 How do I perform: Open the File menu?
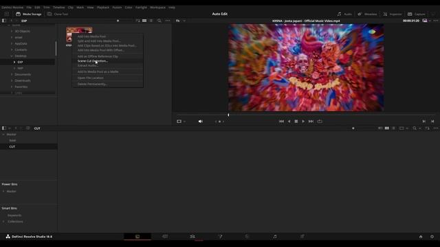click(29, 8)
